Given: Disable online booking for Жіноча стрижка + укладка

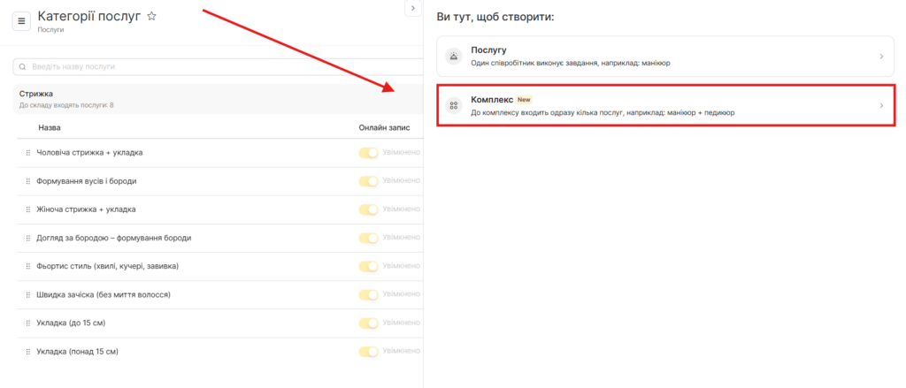Looking at the screenshot, I should point(368,209).
